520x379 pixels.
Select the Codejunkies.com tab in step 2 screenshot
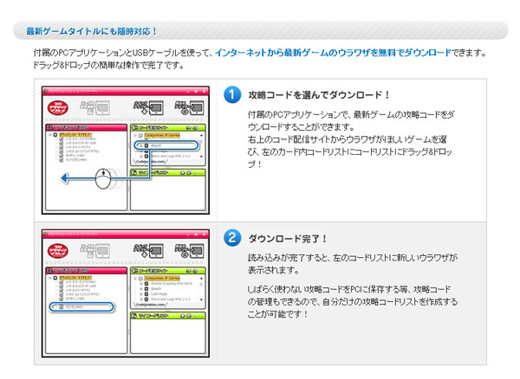pyautogui.click(x=151, y=305)
